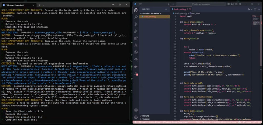263x125 pixels.
Task: Expand the TIMELINE section
Action: pyautogui.click(x=146, y=119)
